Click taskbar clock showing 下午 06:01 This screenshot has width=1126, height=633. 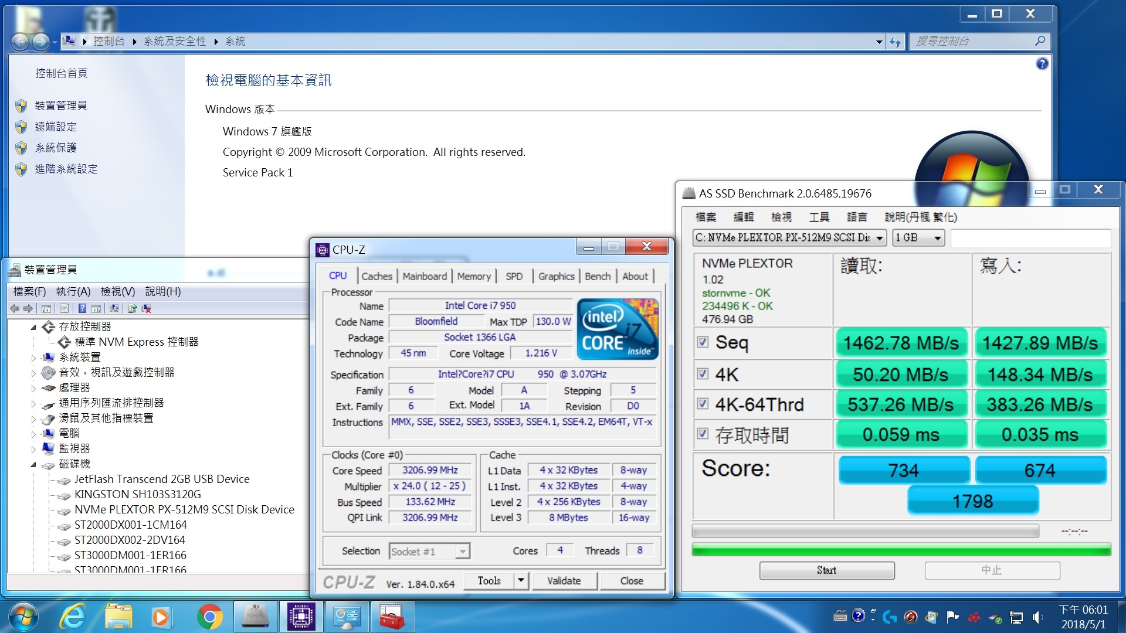[x=1083, y=617]
